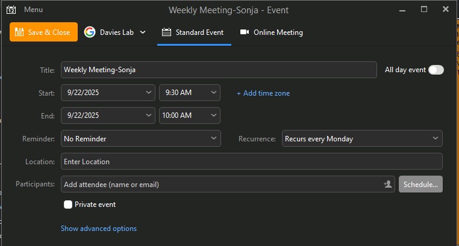Minimize the event window
Image resolution: width=459 pixels, height=246 pixels.
[402, 10]
